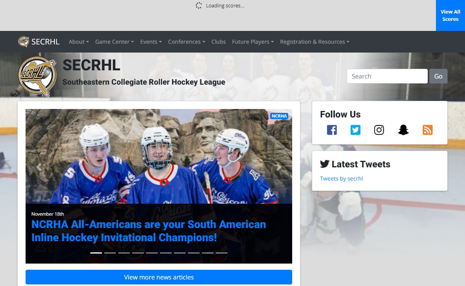Expand the Future Players dropdown
This screenshot has height=286, width=465.
(x=253, y=42)
